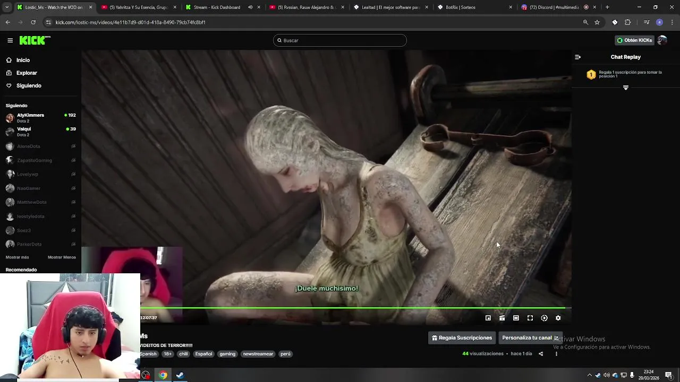The width and height of the screenshot is (680, 382).
Task: Click the gaming tag
Action: tap(227, 354)
